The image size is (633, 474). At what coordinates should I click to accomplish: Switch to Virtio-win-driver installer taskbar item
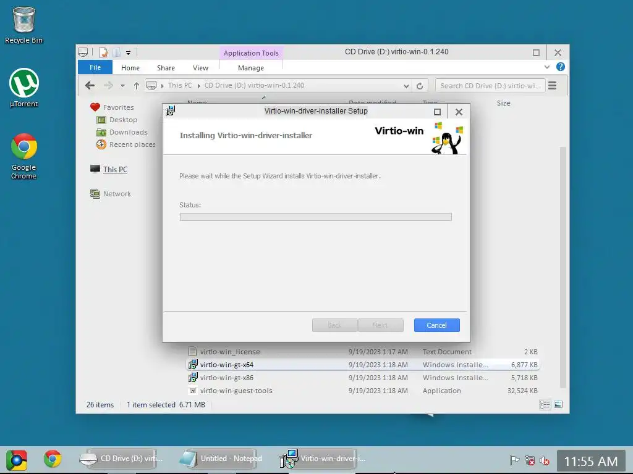click(x=322, y=459)
